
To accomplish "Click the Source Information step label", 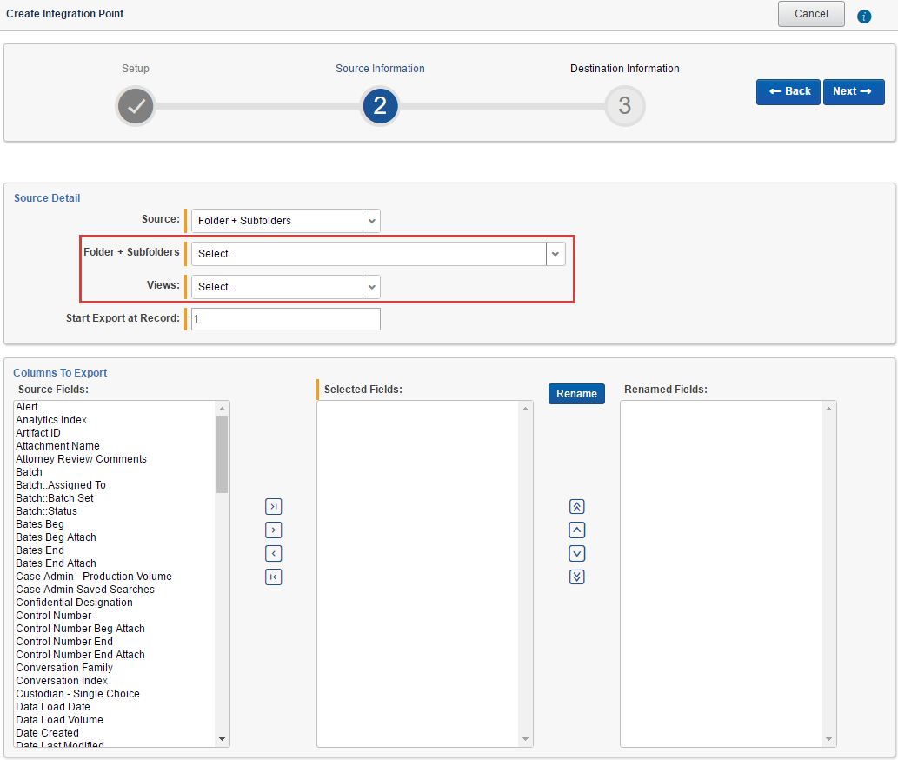I will (380, 68).
